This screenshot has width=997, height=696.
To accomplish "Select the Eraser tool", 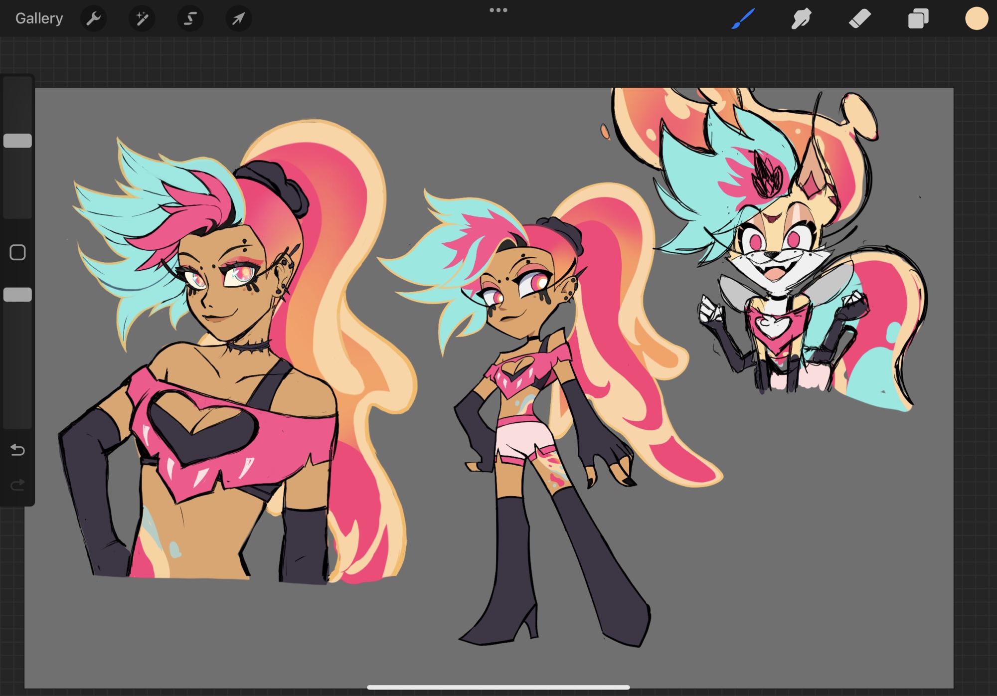I will (x=859, y=19).
